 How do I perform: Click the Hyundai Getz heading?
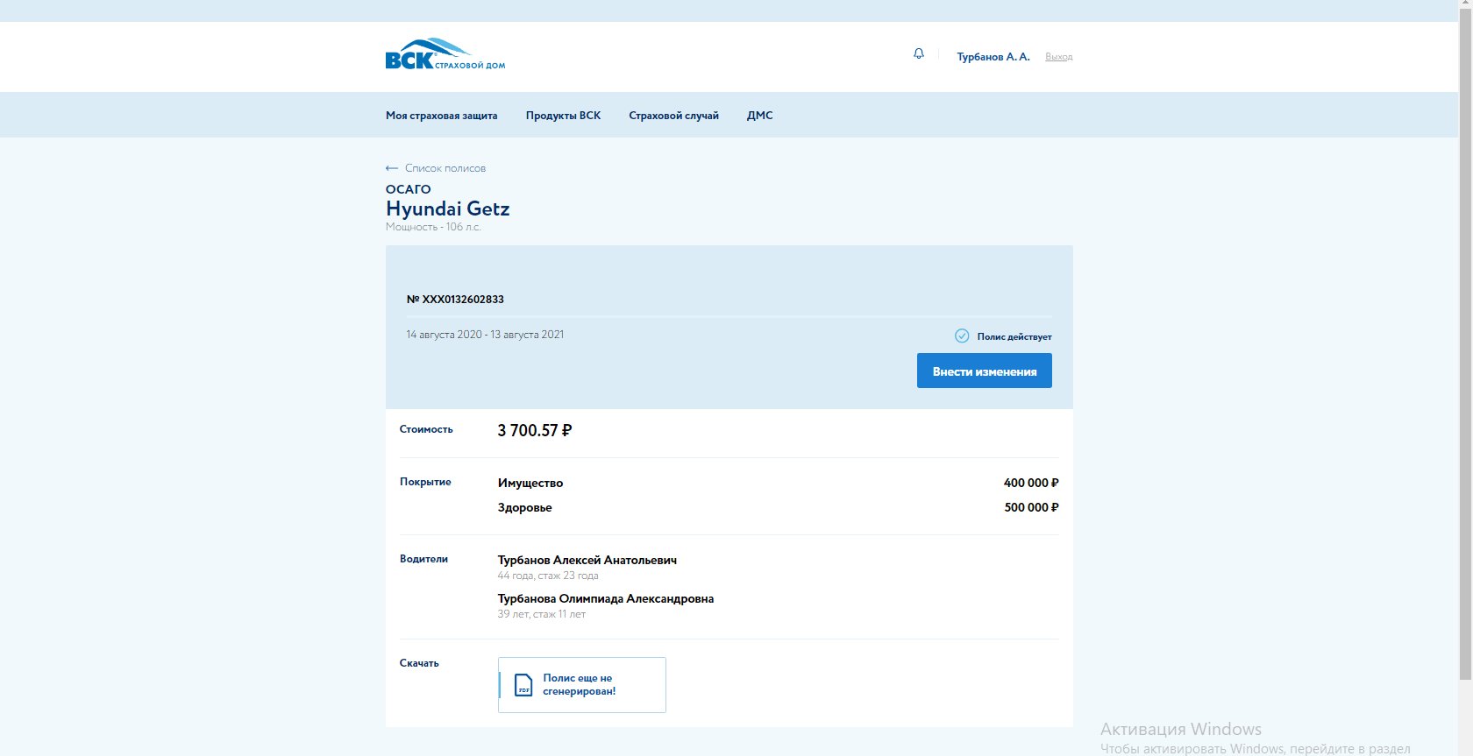pyautogui.click(x=447, y=208)
